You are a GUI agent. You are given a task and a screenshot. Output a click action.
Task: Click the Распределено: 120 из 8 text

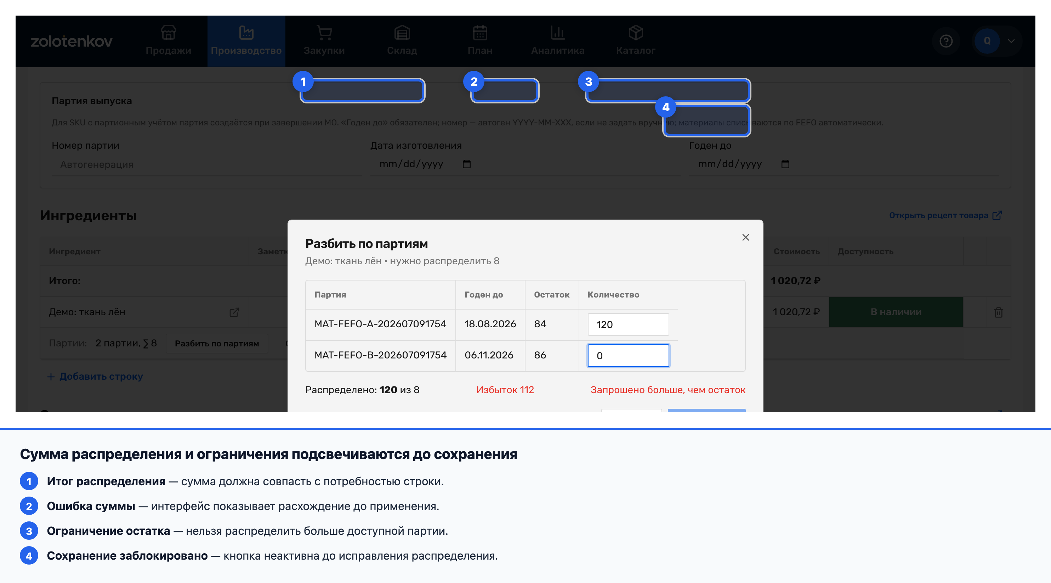[x=362, y=390]
